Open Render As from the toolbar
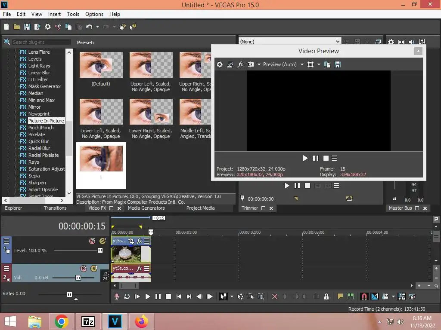This screenshot has height=330, width=441. point(37,27)
